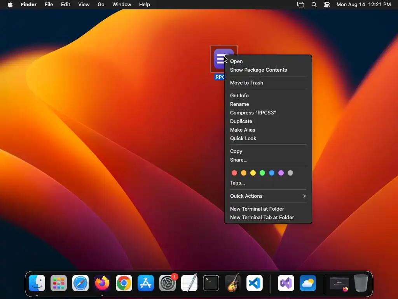398x299 pixels.
Task: Open TextEdit from the Dock
Action: tap(189, 283)
